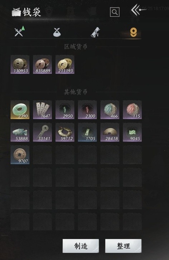
Task: Click the back arrow chevrons icon
Action: pyautogui.click(x=135, y=10)
